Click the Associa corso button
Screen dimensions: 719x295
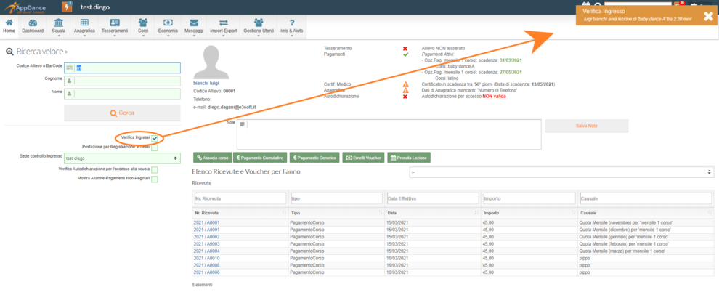pos(213,158)
